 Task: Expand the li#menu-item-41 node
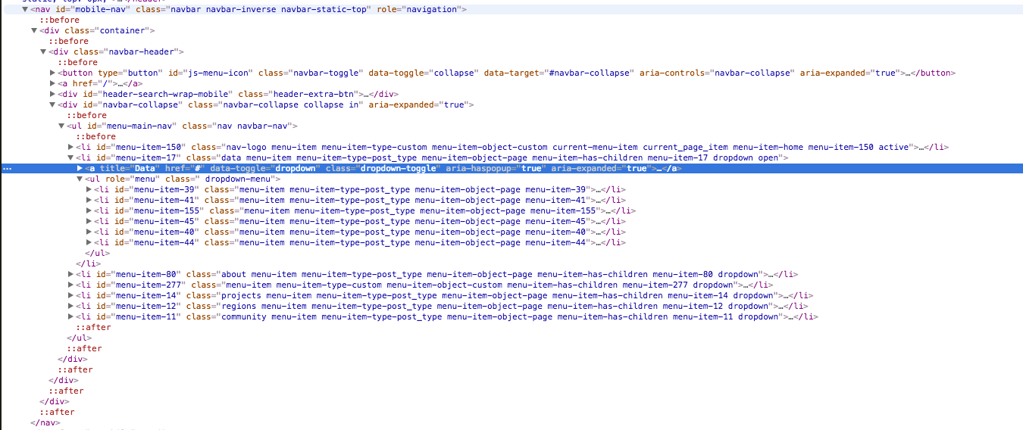point(89,201)
